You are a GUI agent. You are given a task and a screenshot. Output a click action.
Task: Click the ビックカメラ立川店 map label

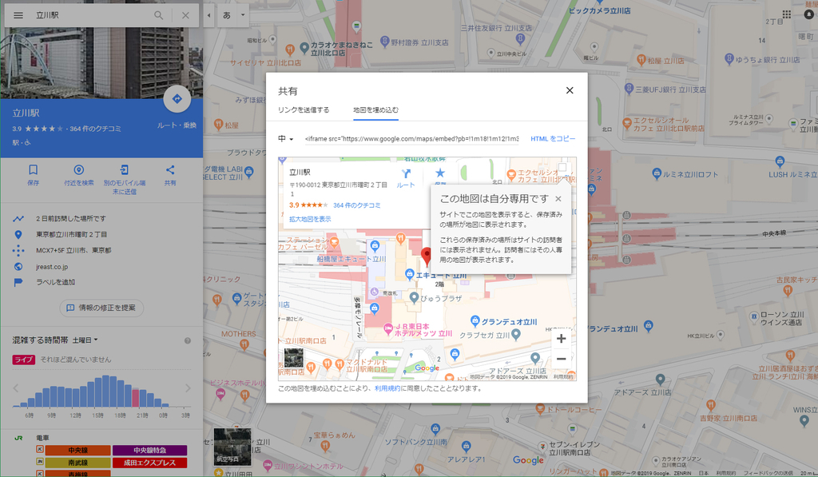600,10
